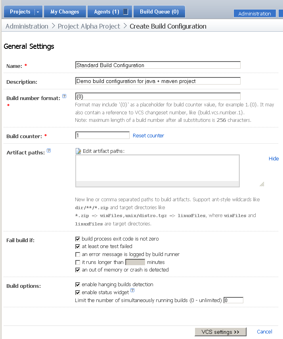Click the runs-longer-than minutes field

coord(135,262)
